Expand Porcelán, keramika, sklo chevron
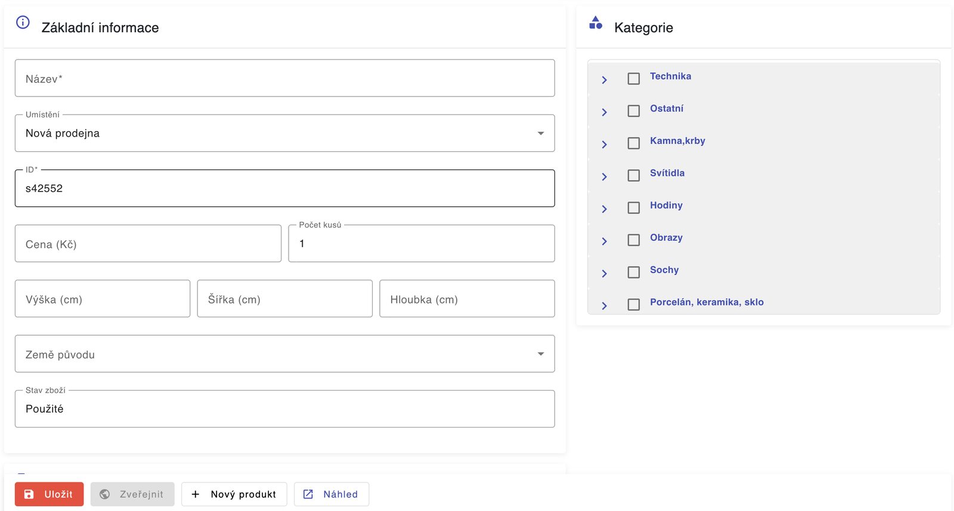The image size is (954, 511). pos(604,305)
